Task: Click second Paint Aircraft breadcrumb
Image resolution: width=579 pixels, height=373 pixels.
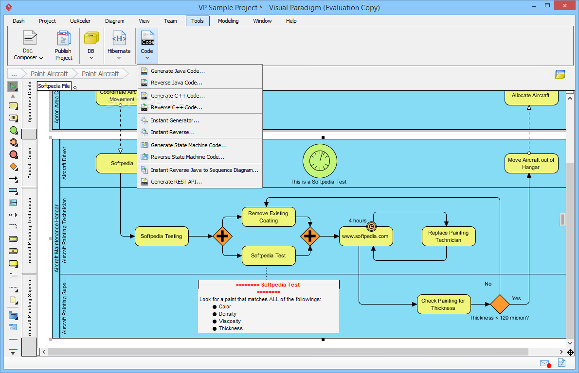Action: (100, 74)
